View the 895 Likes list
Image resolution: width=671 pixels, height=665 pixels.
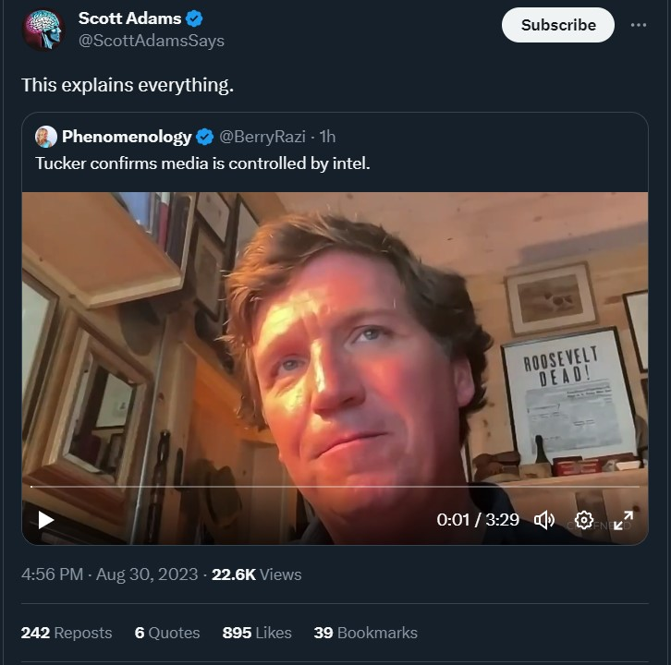(x=257, y=633)
